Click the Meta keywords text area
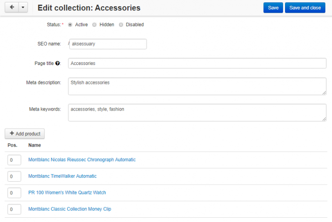This screenshot has width=332, height=222. [197, 112]
